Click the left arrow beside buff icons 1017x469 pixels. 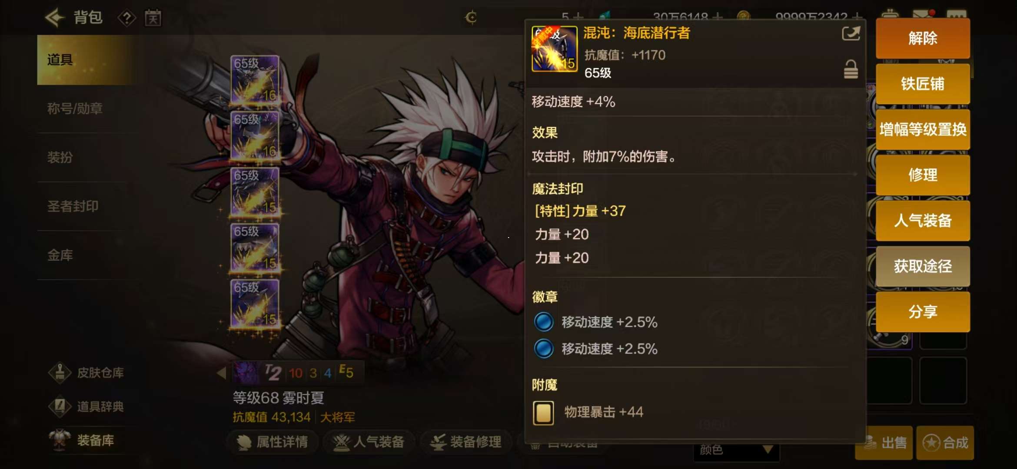point(221,373)
